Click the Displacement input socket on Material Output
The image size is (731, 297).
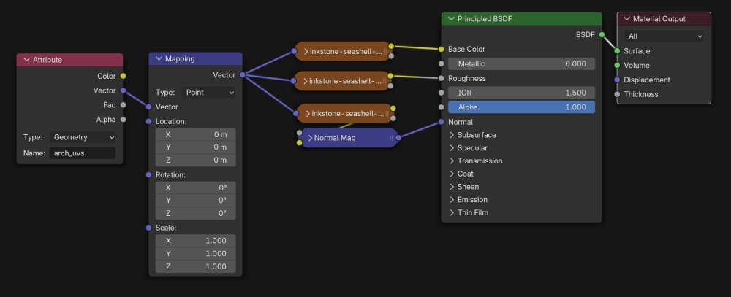tap(618, 80)
